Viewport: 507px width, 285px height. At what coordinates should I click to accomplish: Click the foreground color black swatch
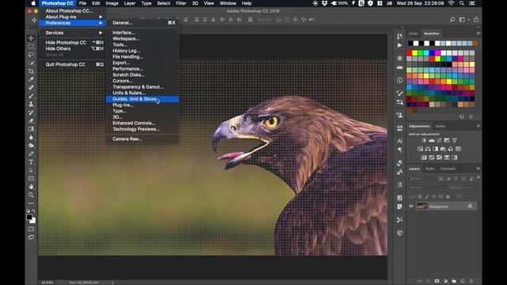point(29,217)
